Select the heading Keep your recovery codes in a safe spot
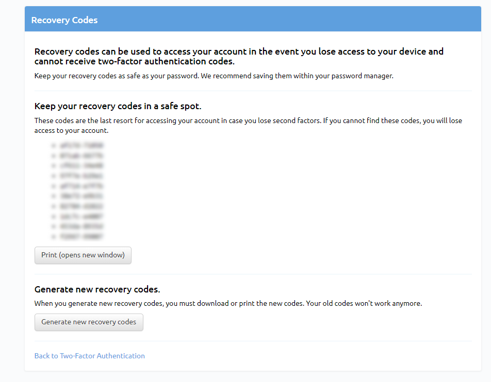Viewport: 491px width, 382px height. [118, 106]
